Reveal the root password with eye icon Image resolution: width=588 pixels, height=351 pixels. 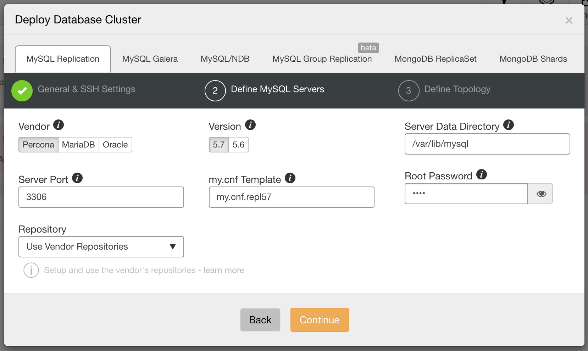(541, 194)
